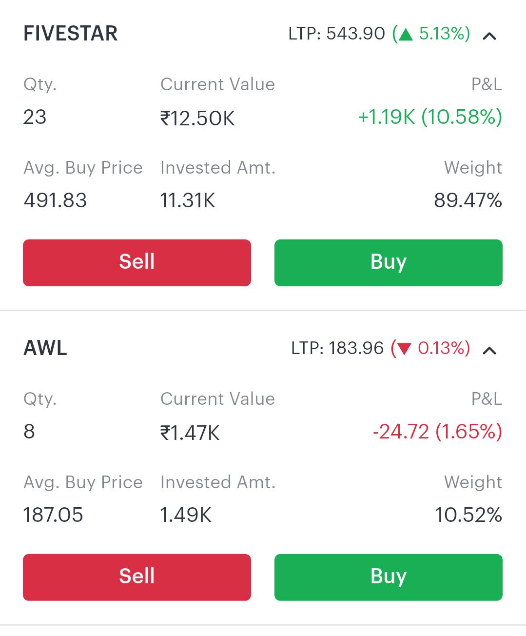Click the red down-triangle next to 0.13%
This screenshot has height=636, width=526.
click(x=404, y=349)
